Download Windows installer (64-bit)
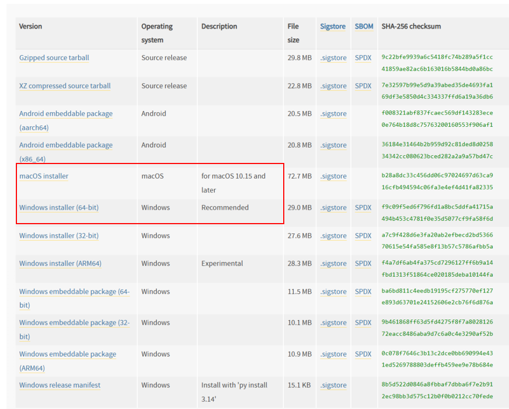 (x=58, y=208)
